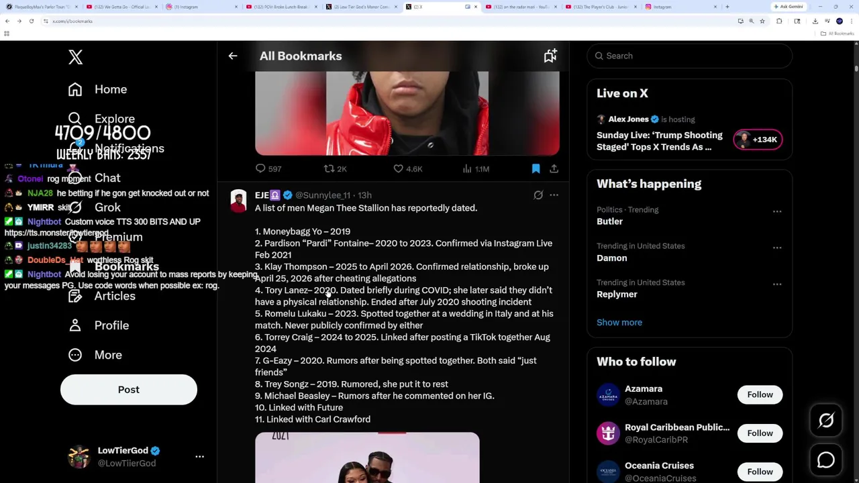
Task: Click the browser forward button
Action: (19, 21)
